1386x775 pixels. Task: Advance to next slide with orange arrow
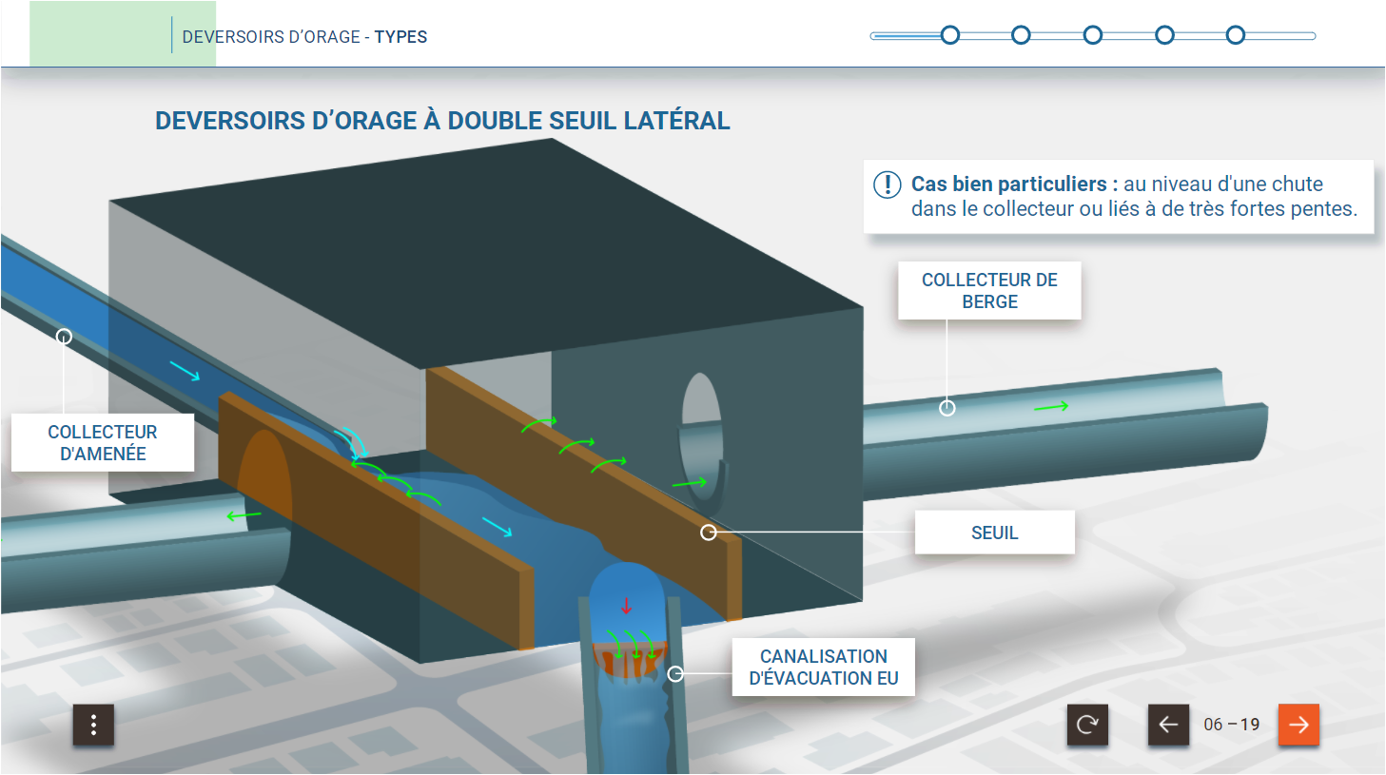click(1298, 726)
